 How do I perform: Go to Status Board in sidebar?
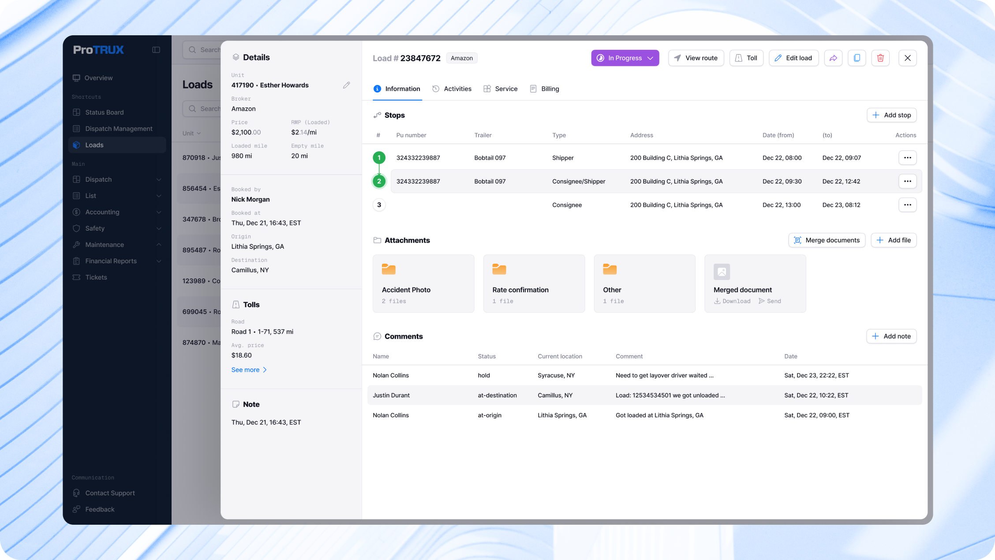104,112
